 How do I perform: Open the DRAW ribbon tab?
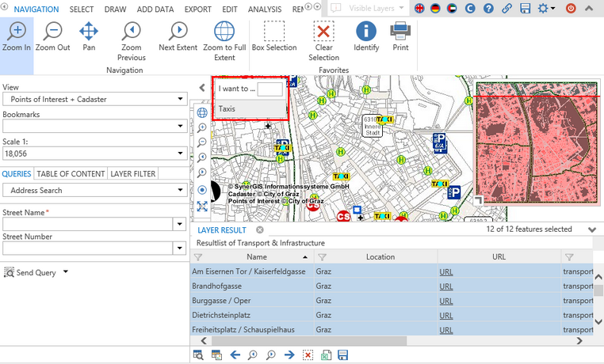tap(115, 9)
